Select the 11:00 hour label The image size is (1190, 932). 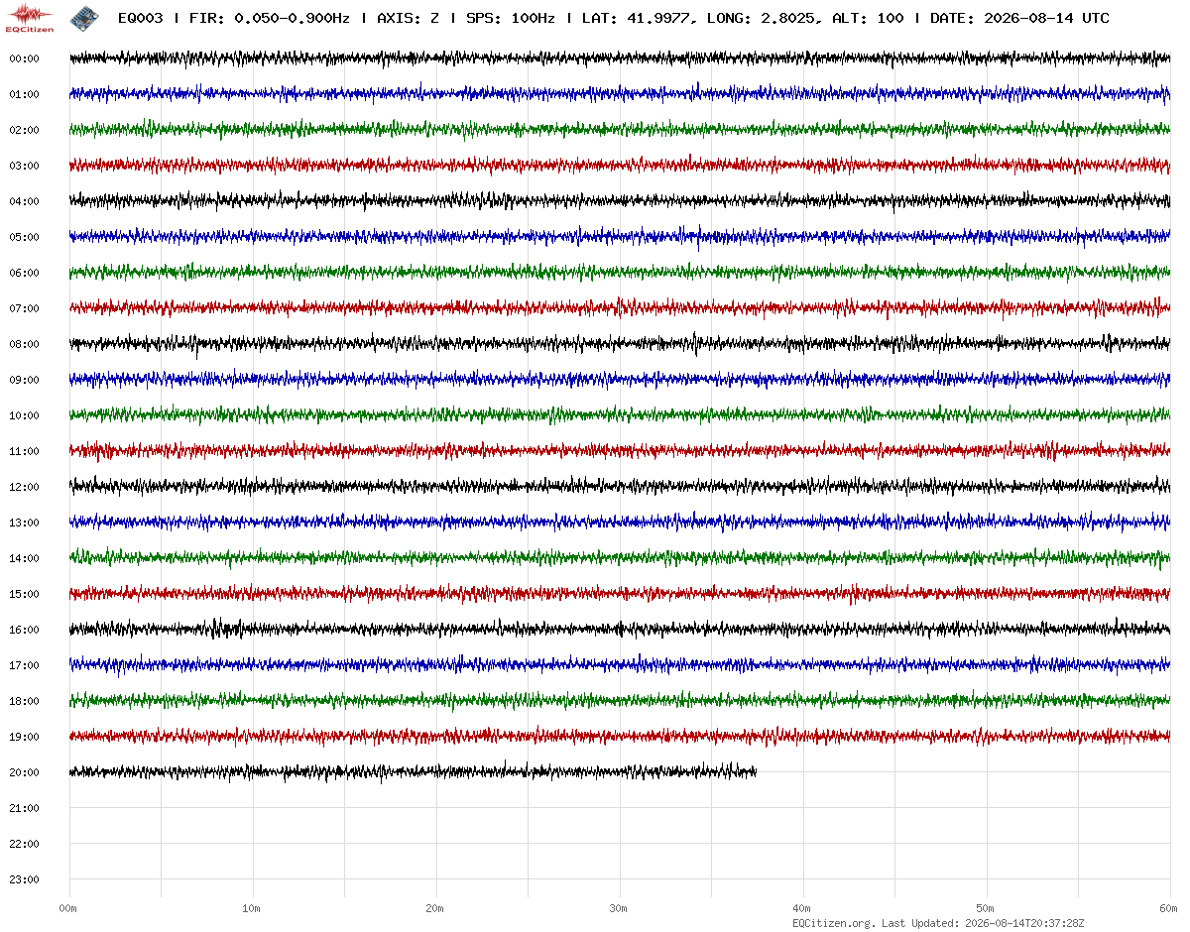tap(24, 451)
